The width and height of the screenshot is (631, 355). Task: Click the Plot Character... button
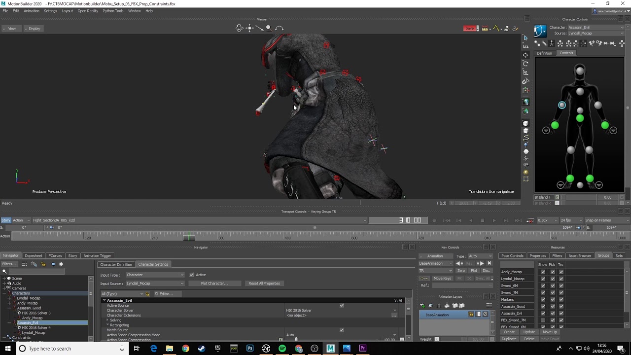point(214,283)
